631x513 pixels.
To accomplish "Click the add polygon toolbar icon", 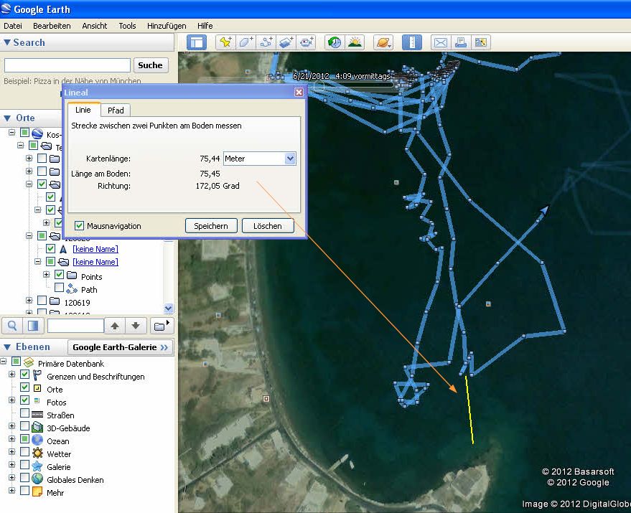I will (x=246, y=42).
